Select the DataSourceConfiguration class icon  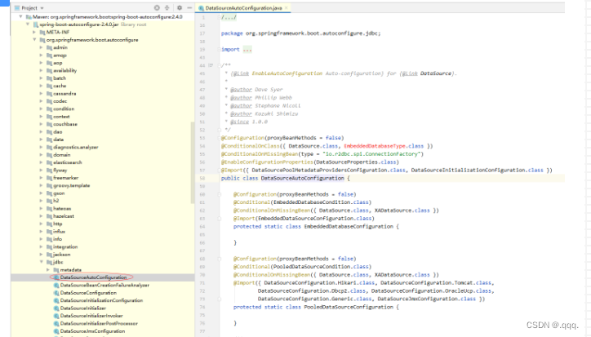[56, 293]
